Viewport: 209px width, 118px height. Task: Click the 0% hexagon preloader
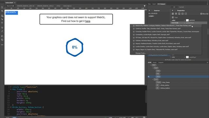pyautogui.click(x=75, y=47)
